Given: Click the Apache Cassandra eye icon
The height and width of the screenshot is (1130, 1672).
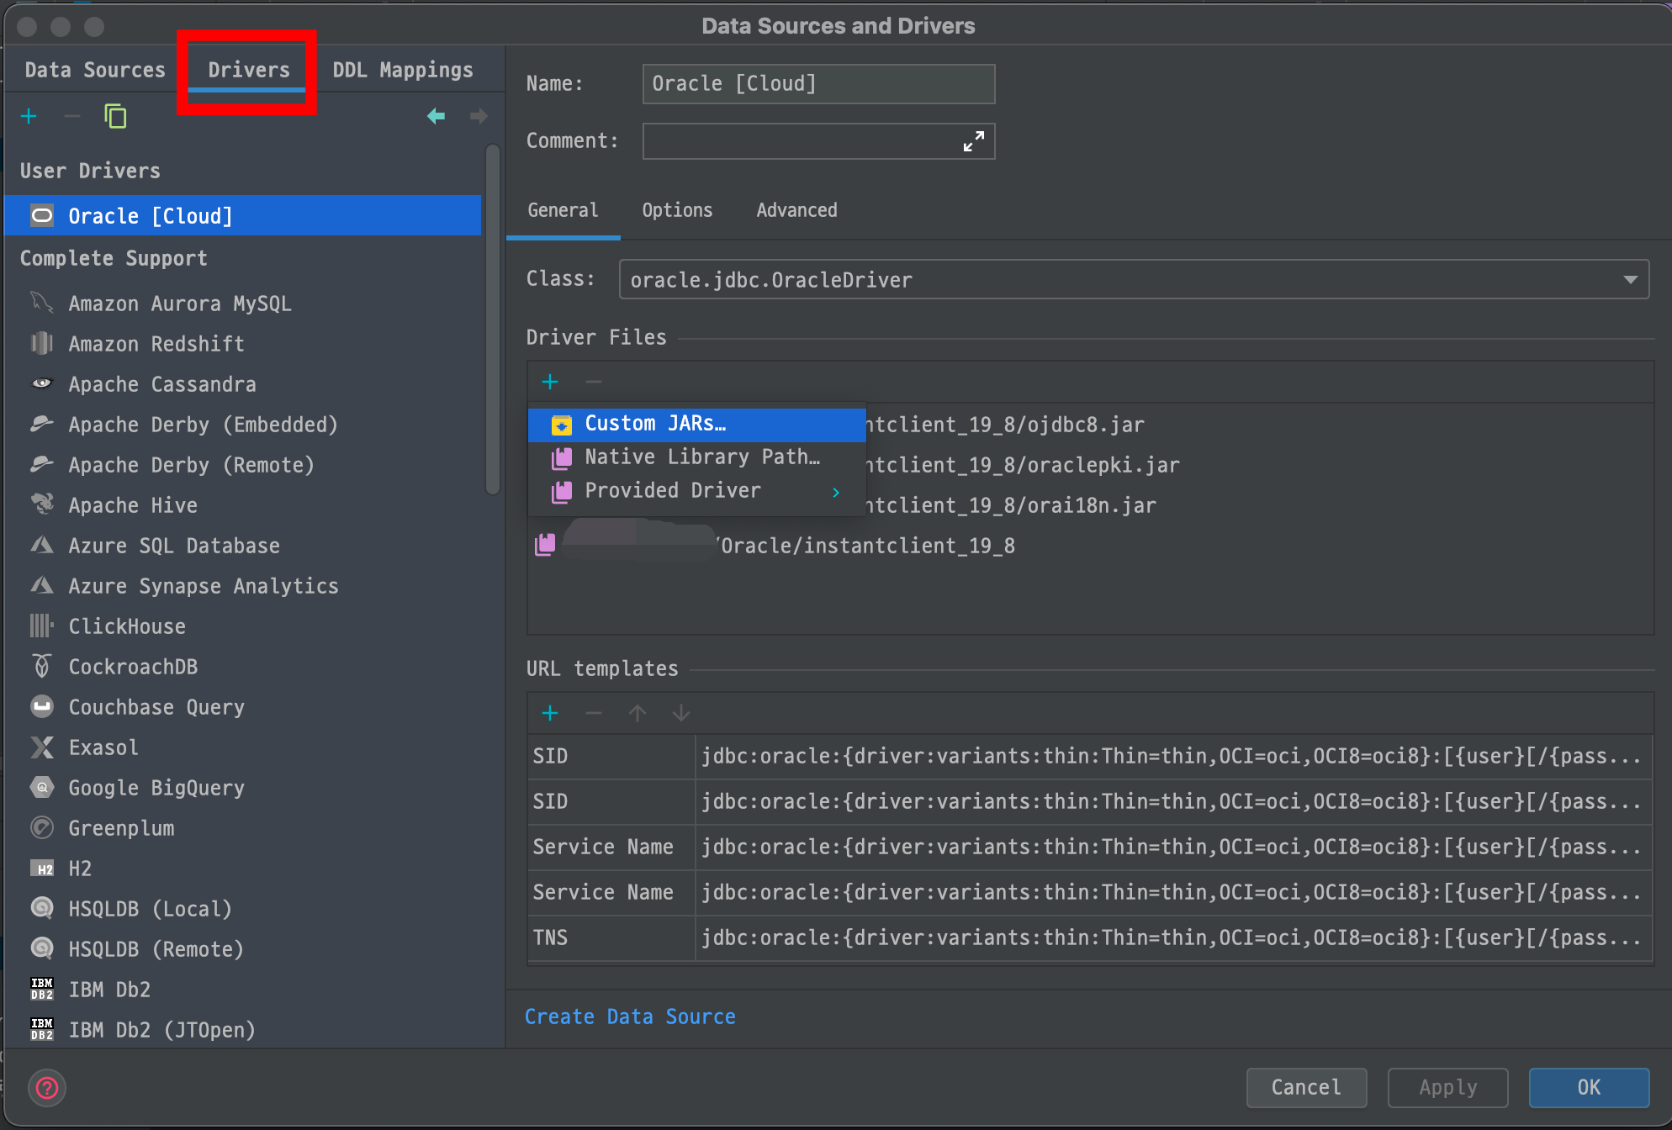Looking at the screenshot, I should click(42, 383).
